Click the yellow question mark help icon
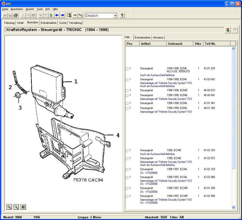 [x=122, y=15]
